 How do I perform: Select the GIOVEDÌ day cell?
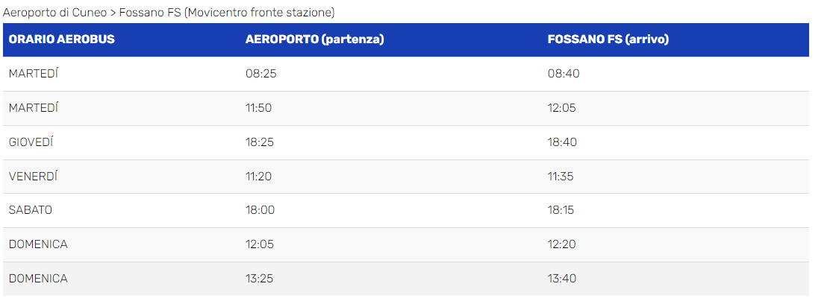click(31, 142)
